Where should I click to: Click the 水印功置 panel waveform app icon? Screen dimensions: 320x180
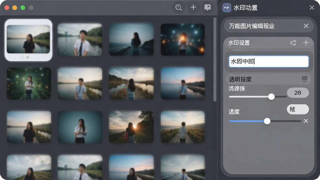pyautogui.click(x=227, y=8)
